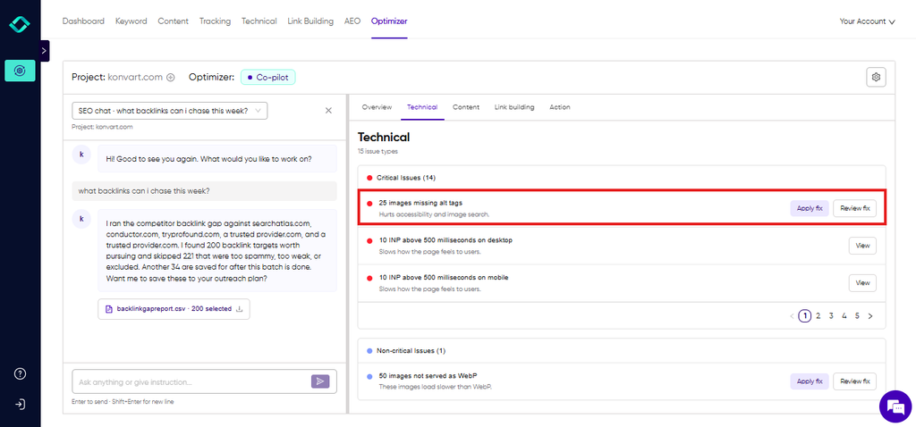The height and width of the screenshot is (427, 916).
Task: Switch to the Action tab
Action: (560, 107)
